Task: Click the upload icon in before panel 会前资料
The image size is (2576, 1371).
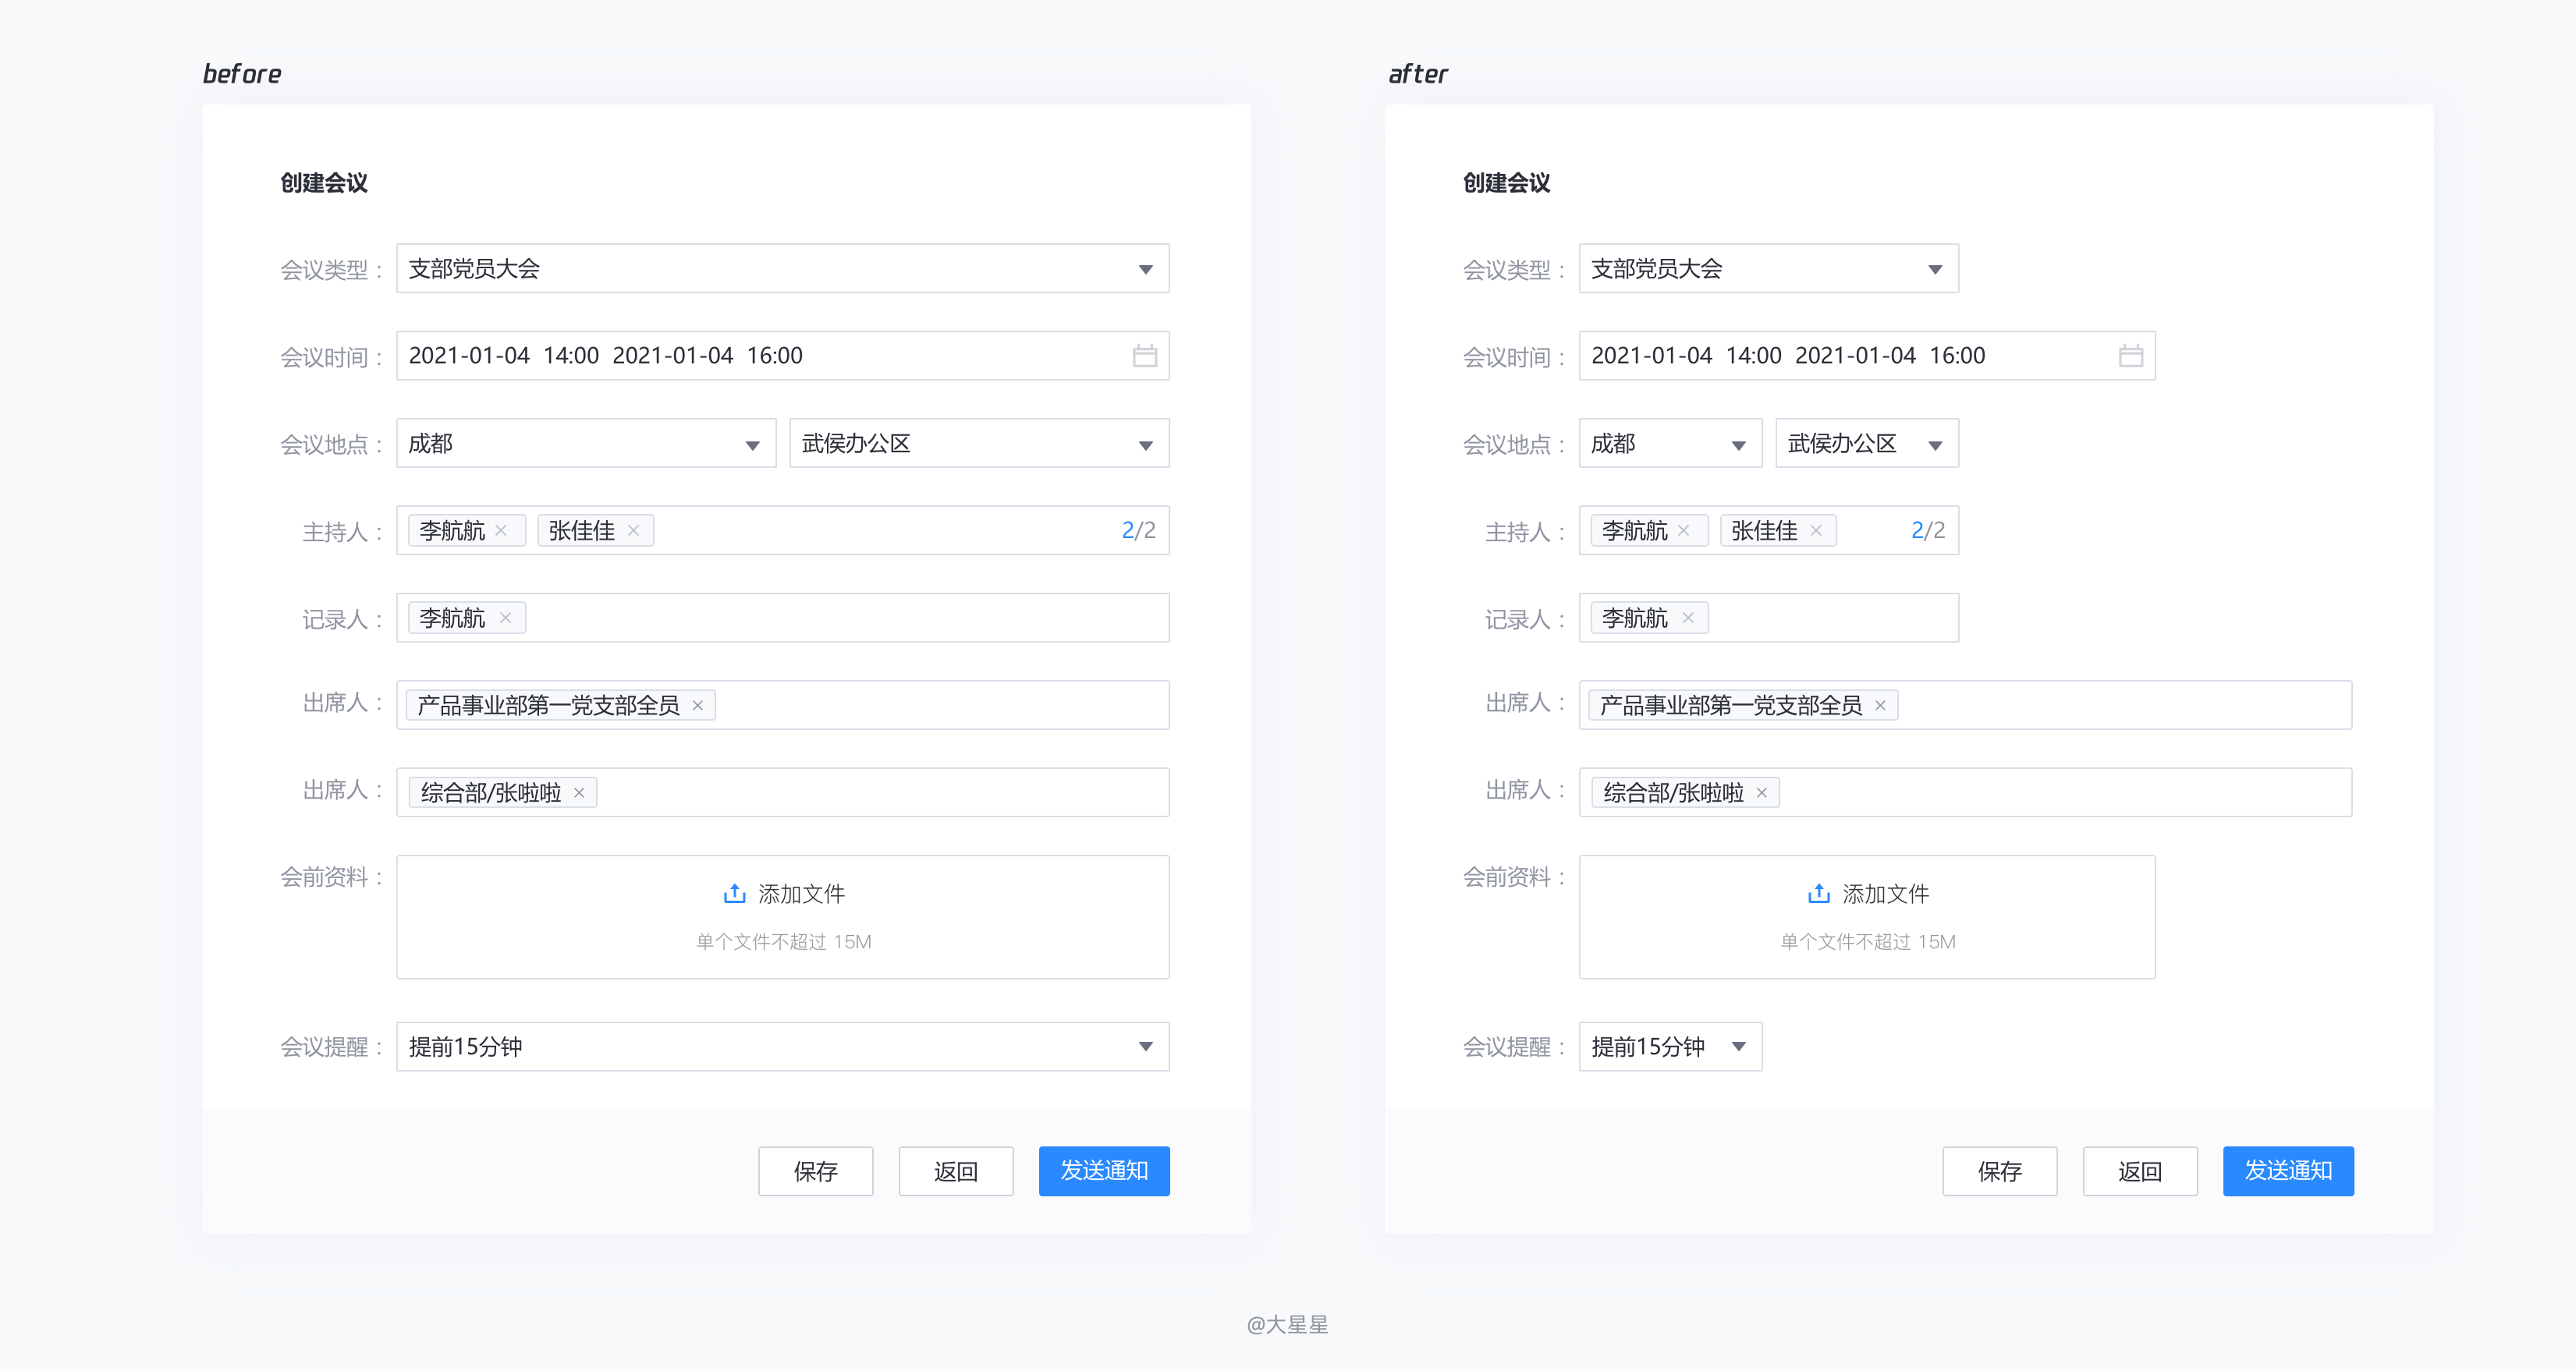Action: (x=734, y=893)
